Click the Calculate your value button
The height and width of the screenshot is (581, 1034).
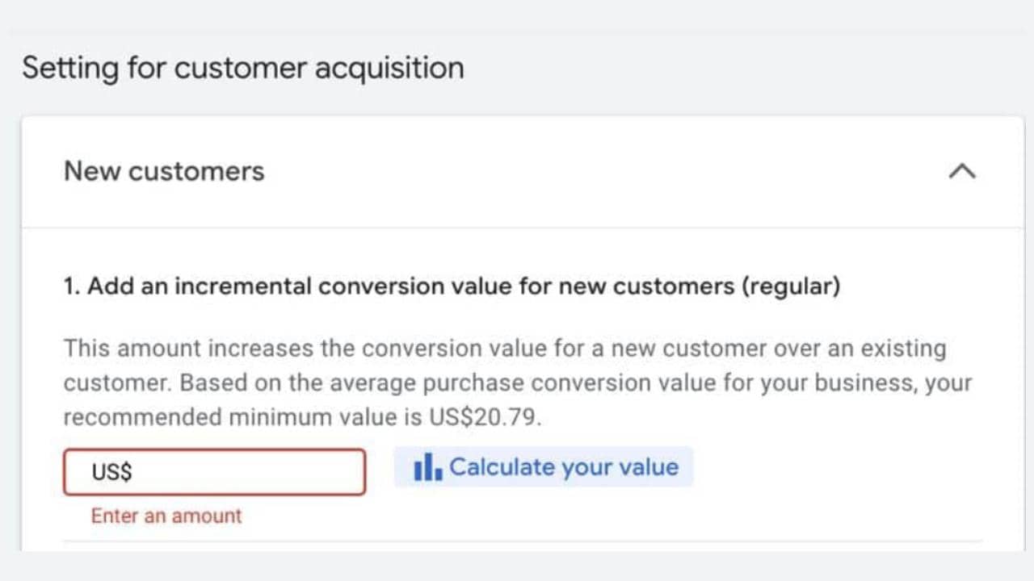pos(544,467)
